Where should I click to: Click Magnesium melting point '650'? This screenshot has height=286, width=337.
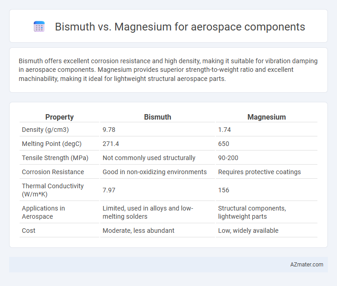coord(224,144)
